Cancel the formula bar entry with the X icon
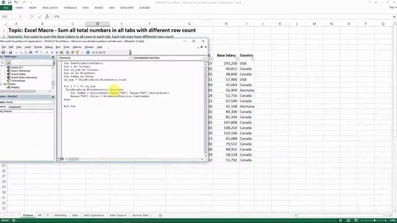 [x=32, y=17]
